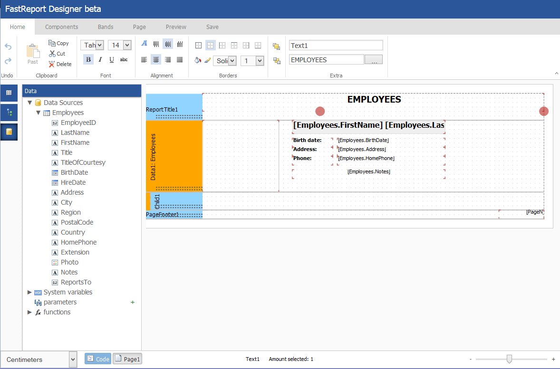
Task: Click the EmployeeID field icon
Action: point(55,123)
